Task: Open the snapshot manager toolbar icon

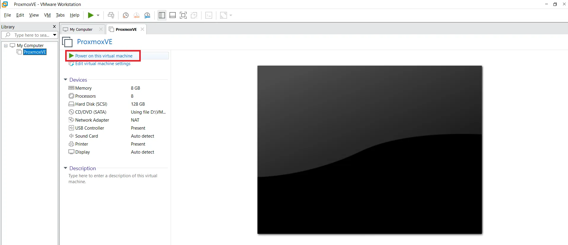Action: click(147, 15)
